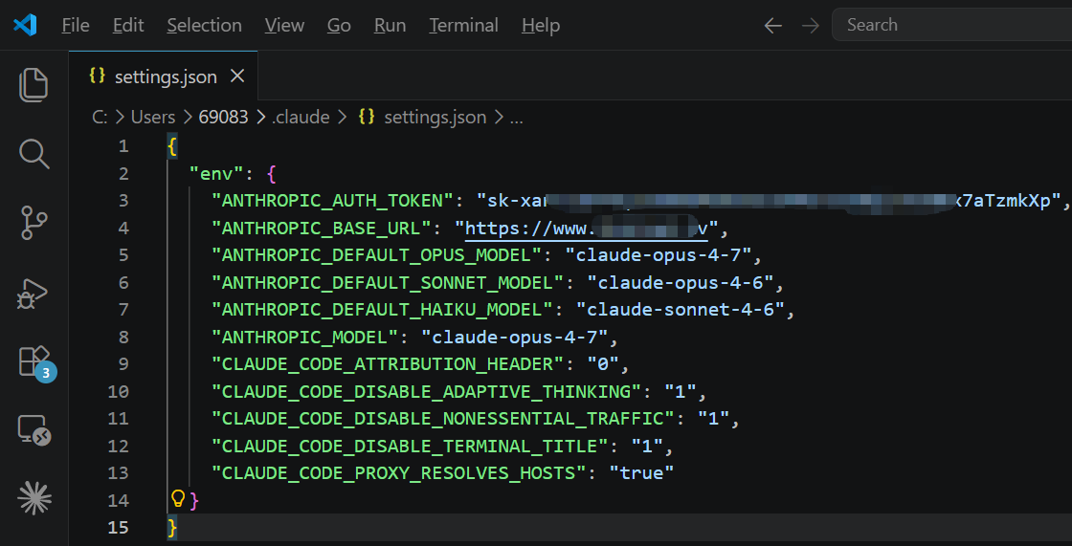Open the Edit menu
The height and width of the screenshot is (546, 1072).
128,25
